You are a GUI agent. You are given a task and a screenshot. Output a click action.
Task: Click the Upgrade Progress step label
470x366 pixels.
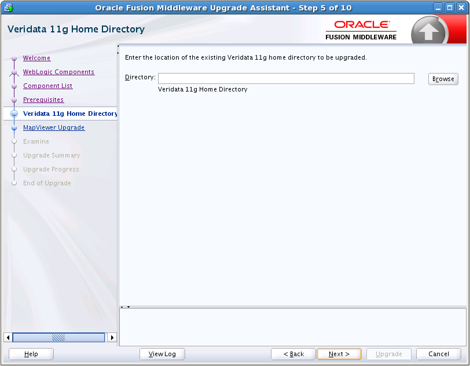tap(51, 169)
